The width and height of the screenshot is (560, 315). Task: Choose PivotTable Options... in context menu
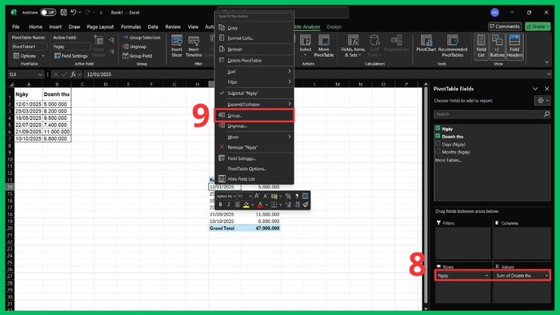coord(254,169)
